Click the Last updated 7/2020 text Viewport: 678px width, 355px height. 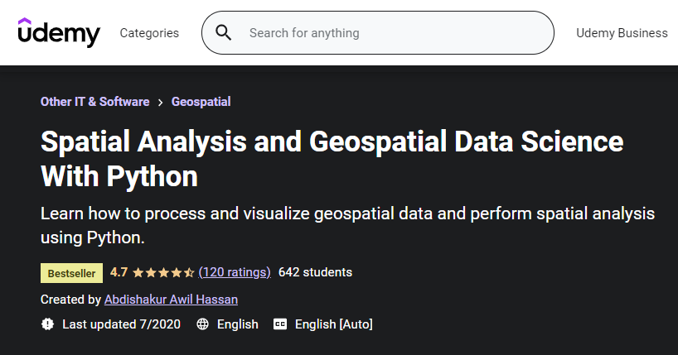121,324
